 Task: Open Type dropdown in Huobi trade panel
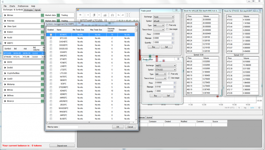159,25
